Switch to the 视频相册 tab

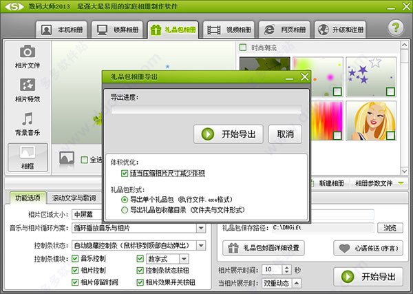click(x=229, y=30)
